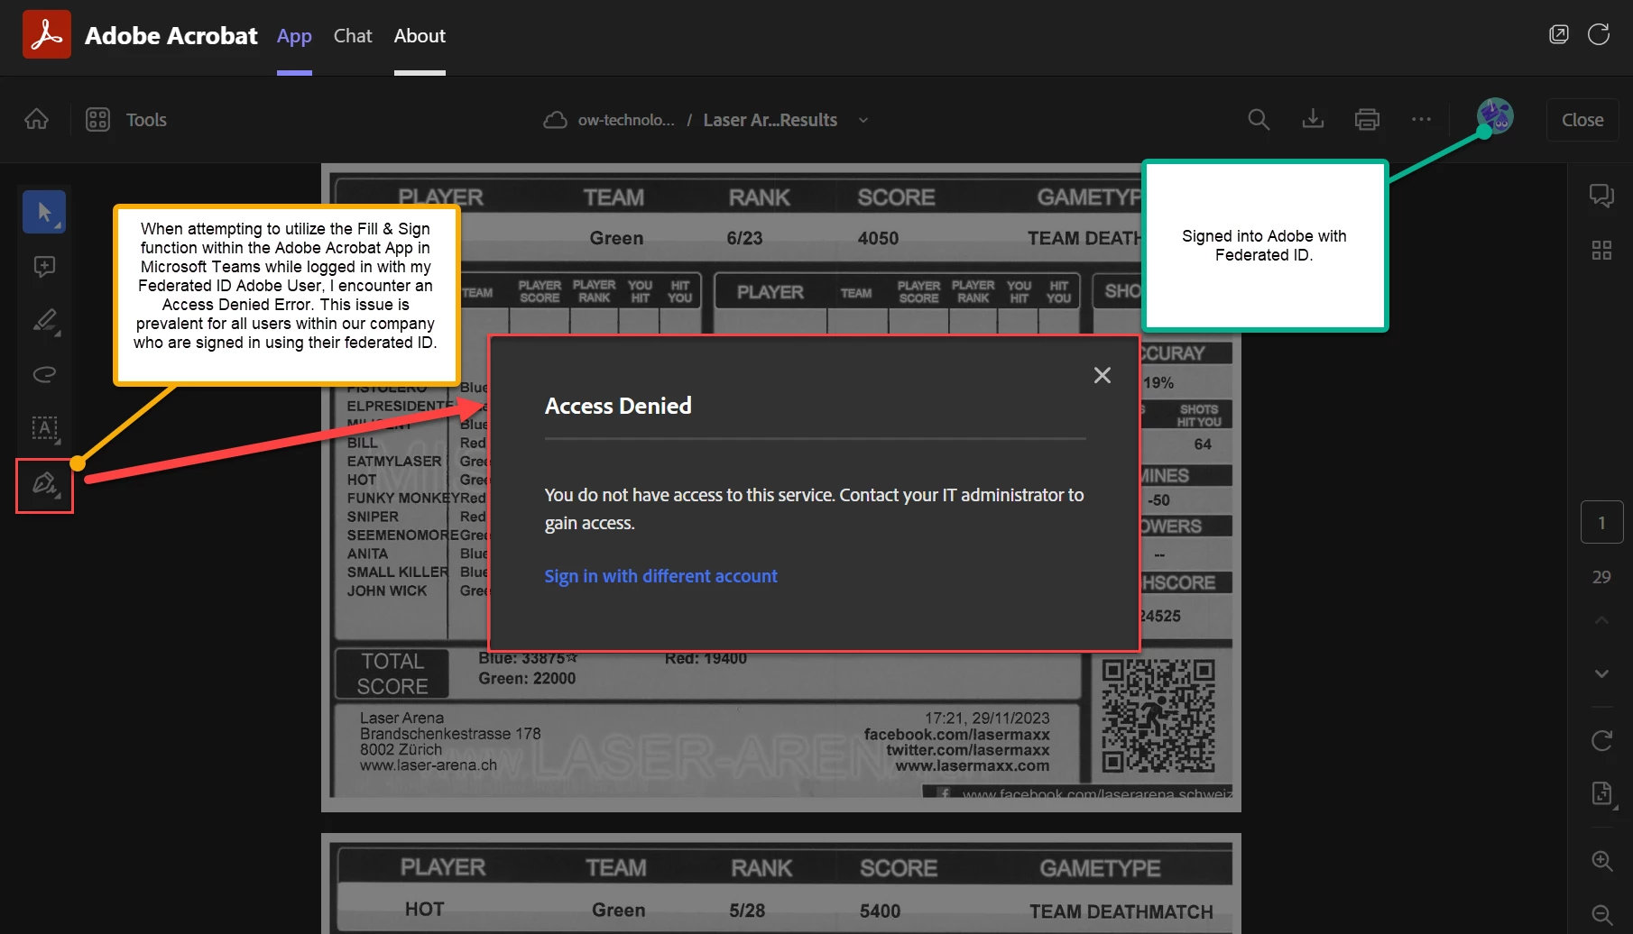Viewport: 1633px width, 934px height.
Task: Open the About tab
Action: [x=420, y=36]
